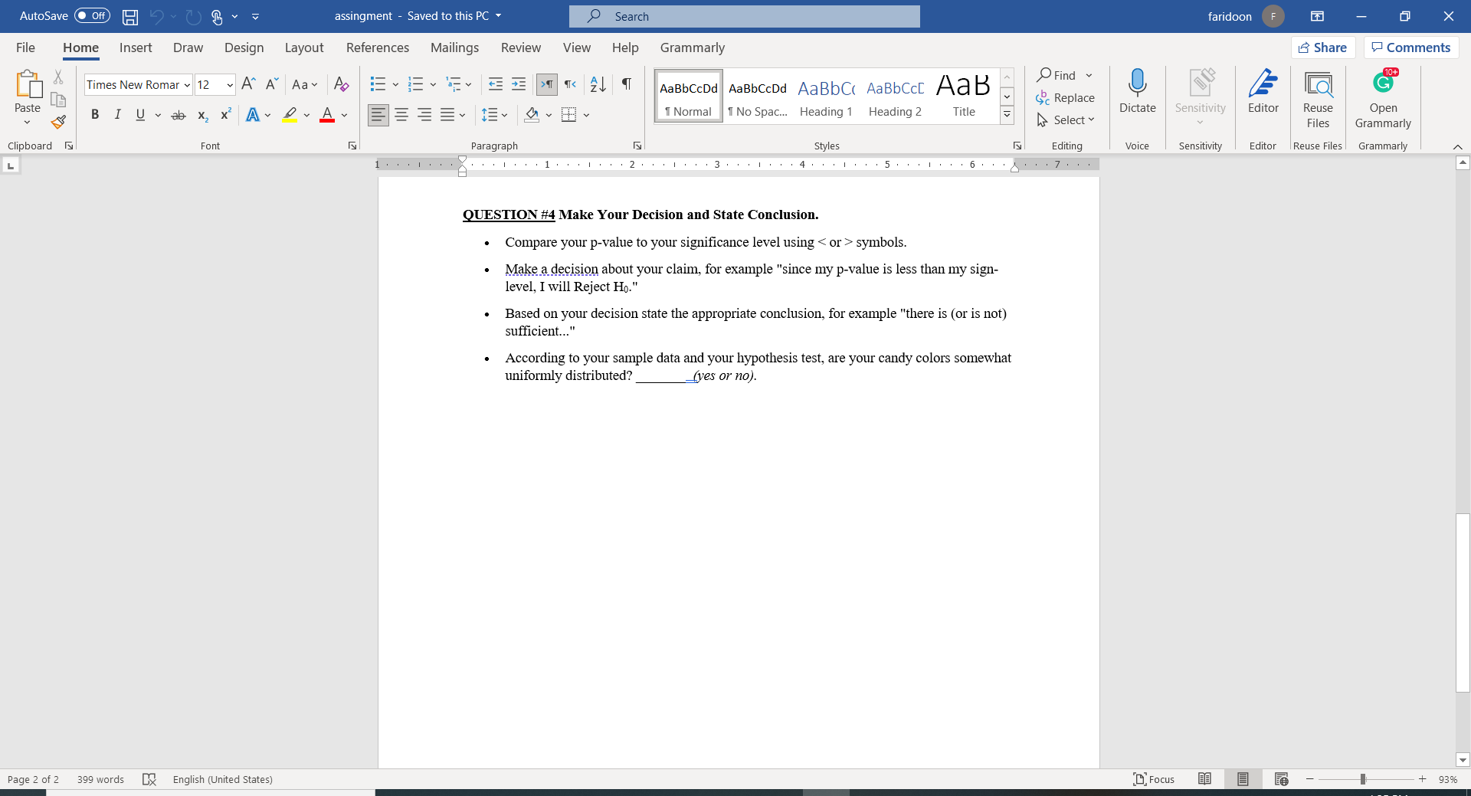Image resolution: width=1471 pixels, height=796 pixels.
Task: Click Replace in Editing group
Action: coord(1066,98)
